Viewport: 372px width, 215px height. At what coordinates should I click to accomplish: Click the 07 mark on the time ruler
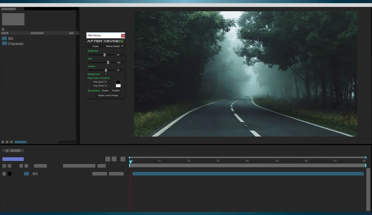pyautogui.click(x=335, y=161)
